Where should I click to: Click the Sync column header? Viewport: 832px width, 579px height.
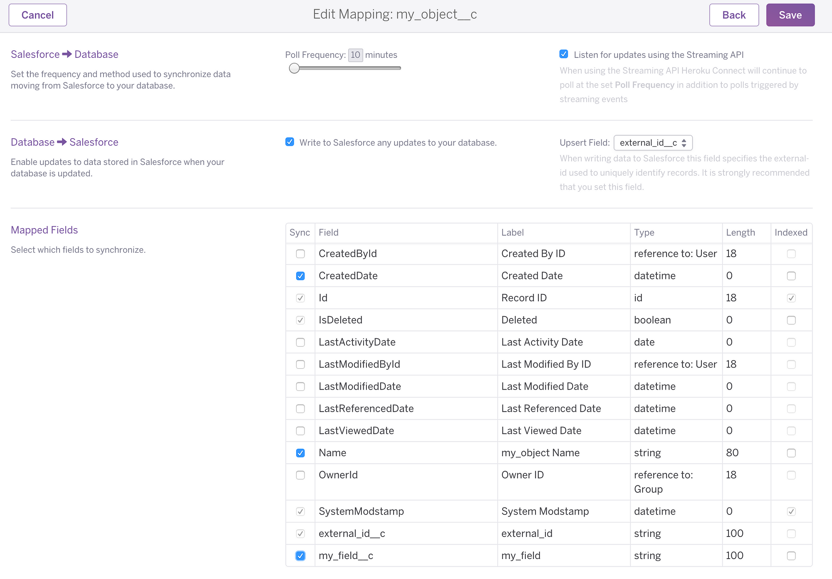(x=300, y=233)
